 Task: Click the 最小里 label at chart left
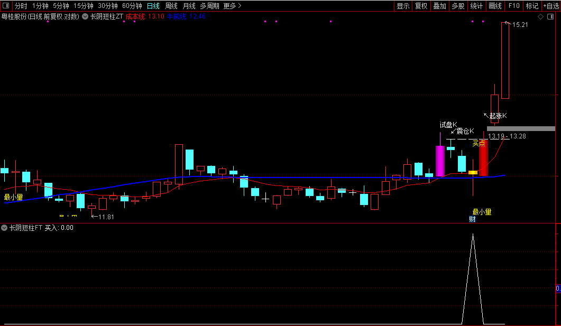pos(14,197)
